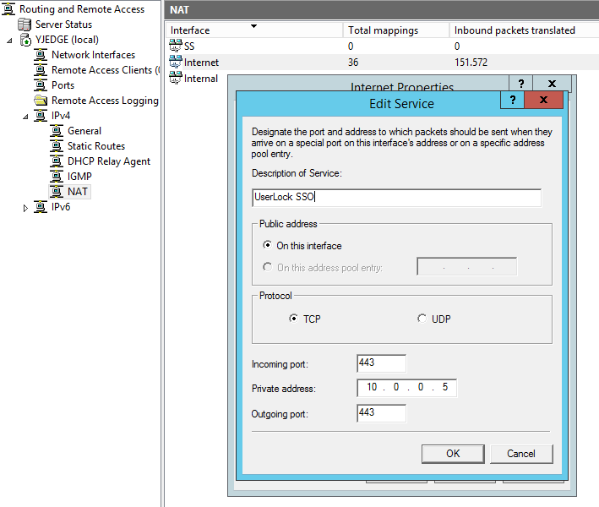Viewport: 599px width, 507px height.
Task: Expand the IPv6 tree node
Action: pyautogui.click(x=25, y=208)
